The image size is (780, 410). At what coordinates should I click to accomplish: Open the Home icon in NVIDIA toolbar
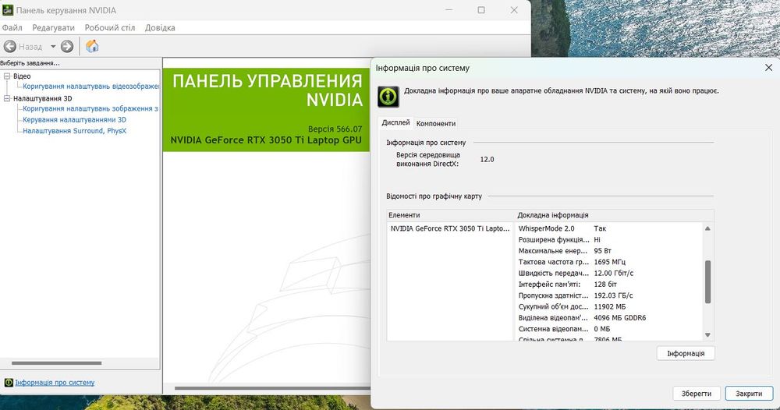coord(92,46)
